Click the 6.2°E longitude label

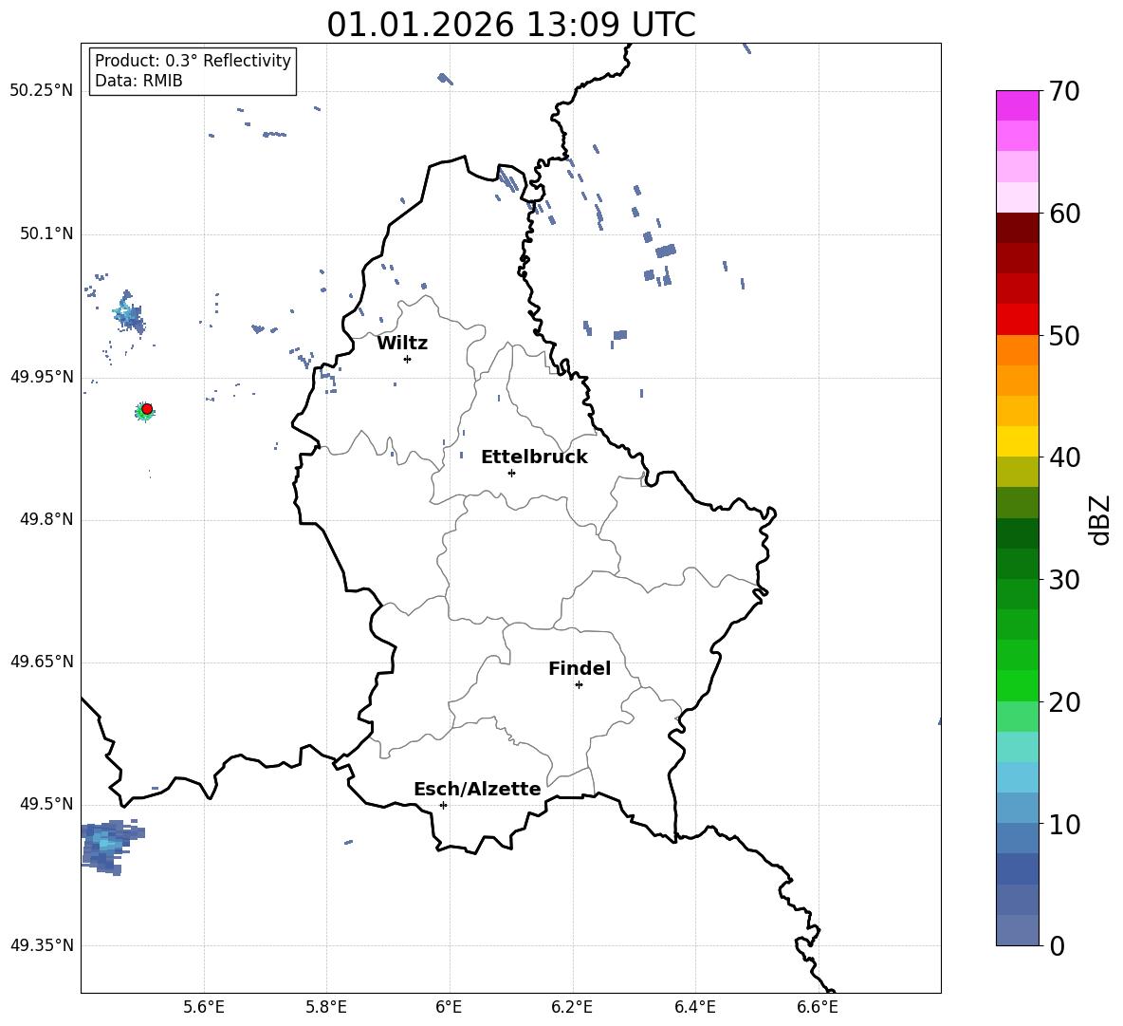572,1007
